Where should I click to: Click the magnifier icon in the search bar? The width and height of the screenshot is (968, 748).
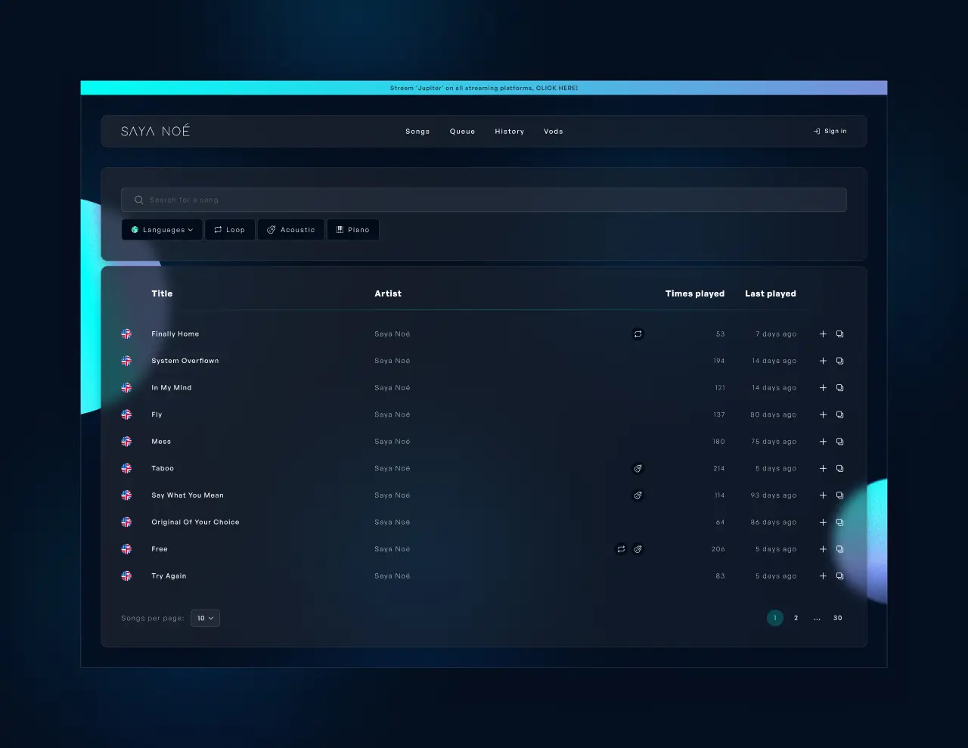[x=139, y=200]
